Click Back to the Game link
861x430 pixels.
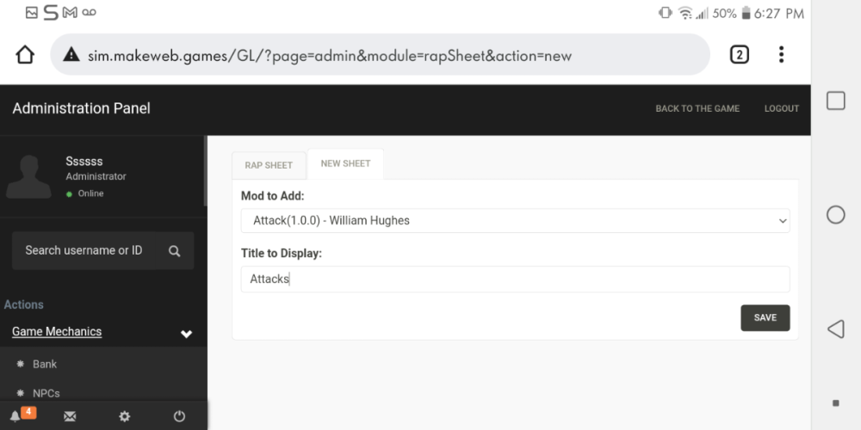click(x=697, y=108)
